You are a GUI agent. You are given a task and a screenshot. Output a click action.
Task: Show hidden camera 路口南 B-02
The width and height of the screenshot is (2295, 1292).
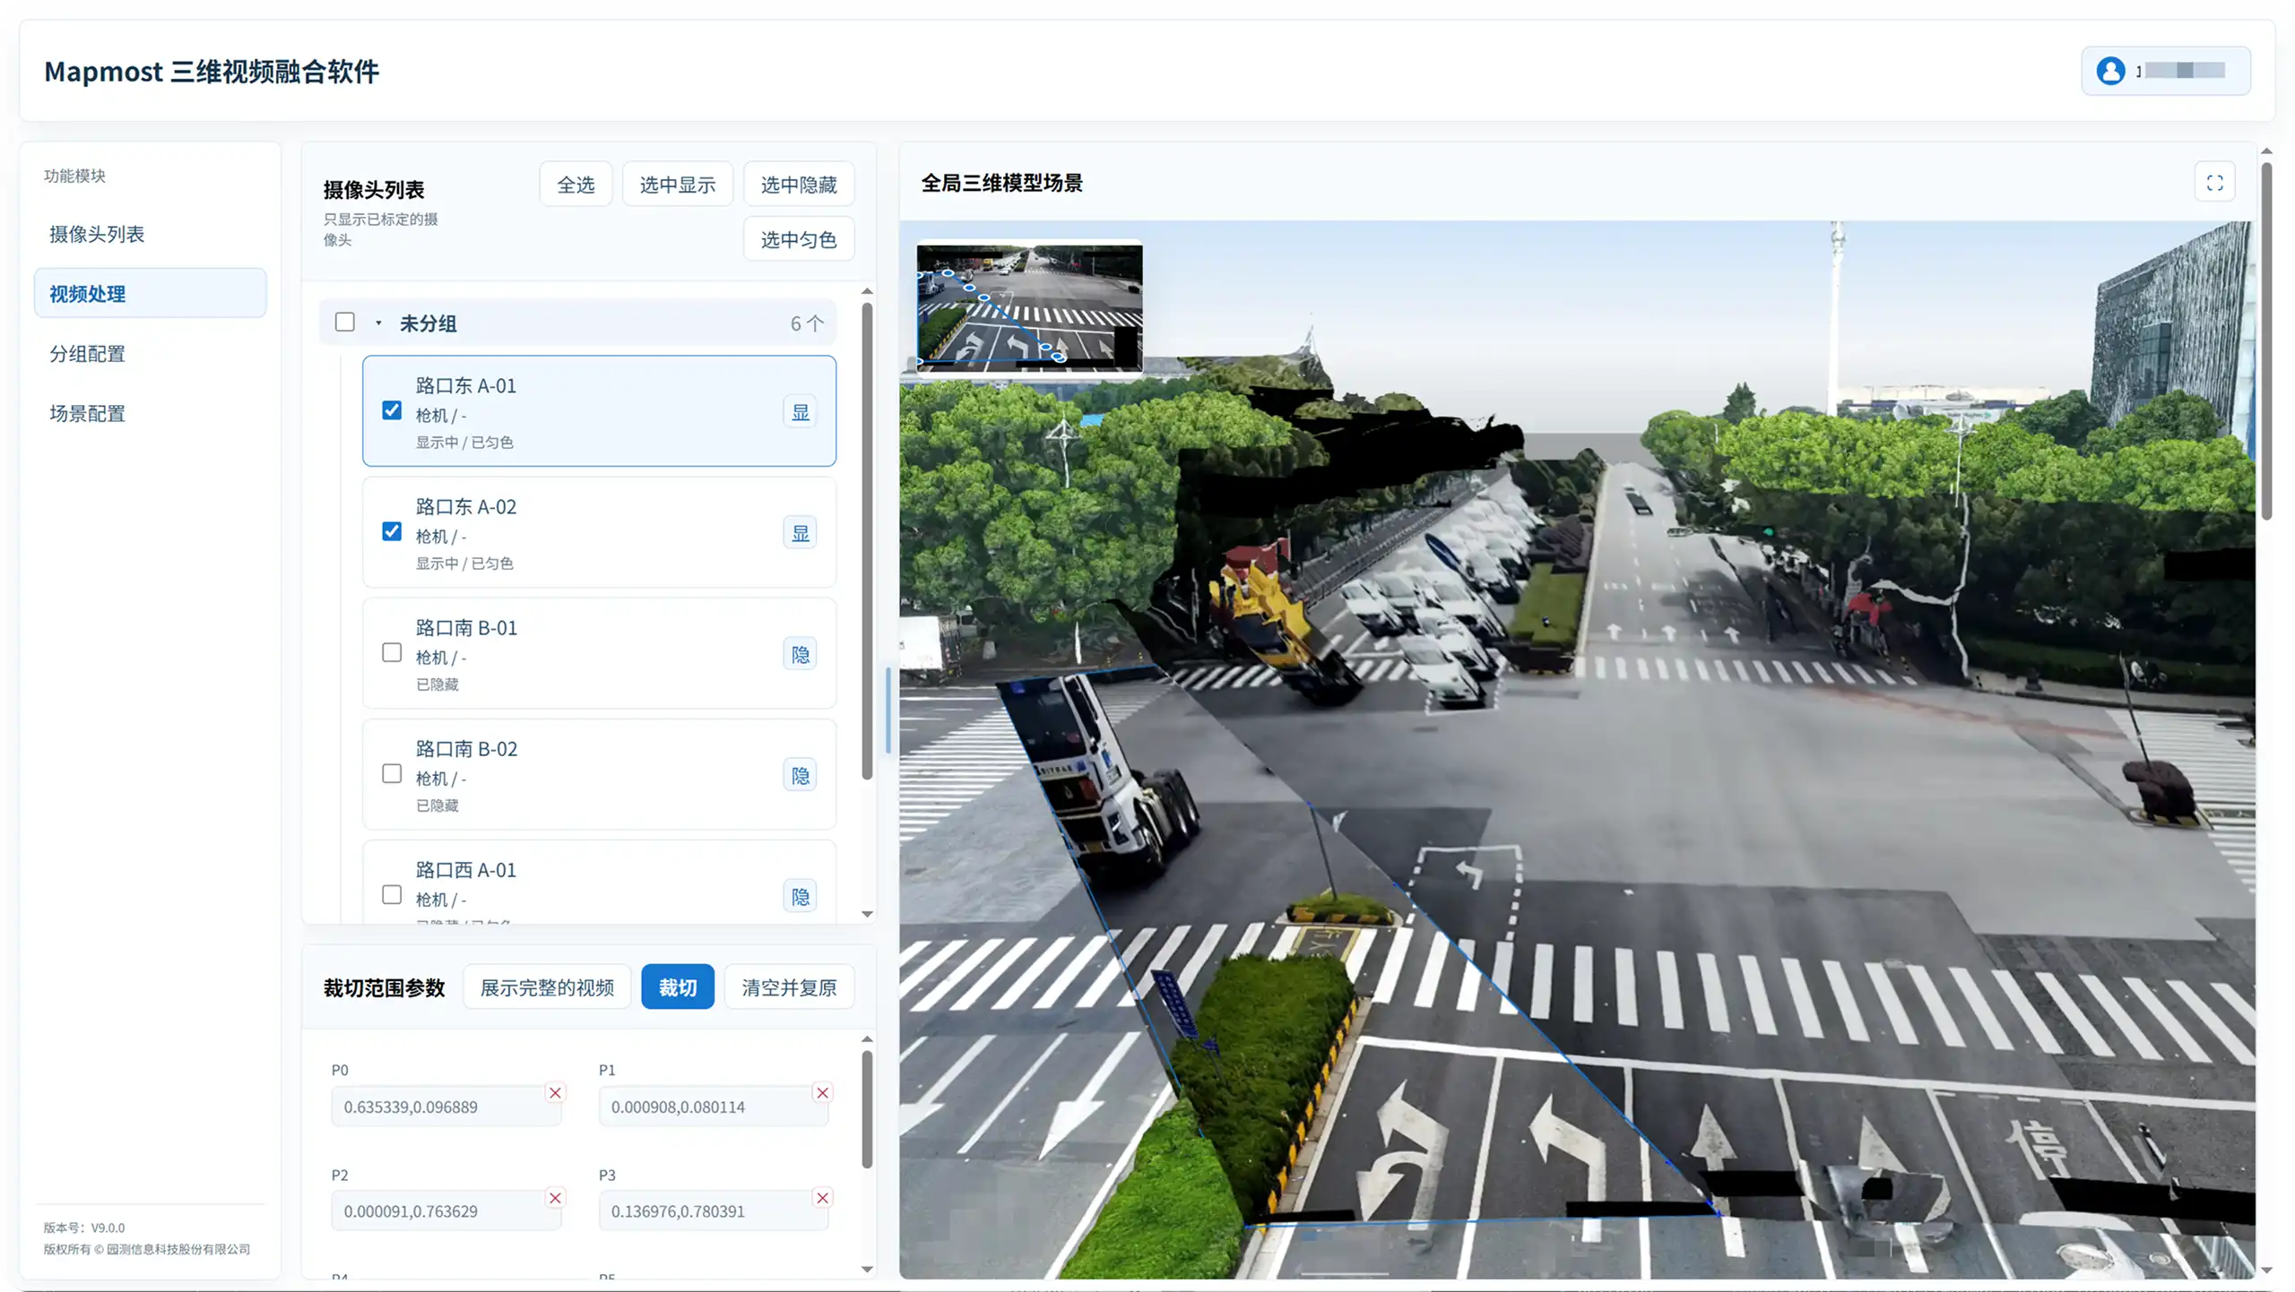click(x=800, y=775)
